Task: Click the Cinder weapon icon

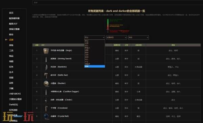Action: pos(46,100)
